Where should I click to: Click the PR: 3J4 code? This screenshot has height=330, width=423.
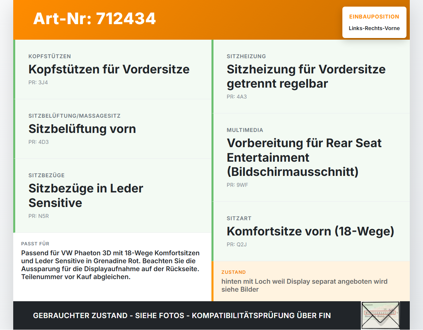click(x=38, y=82)
